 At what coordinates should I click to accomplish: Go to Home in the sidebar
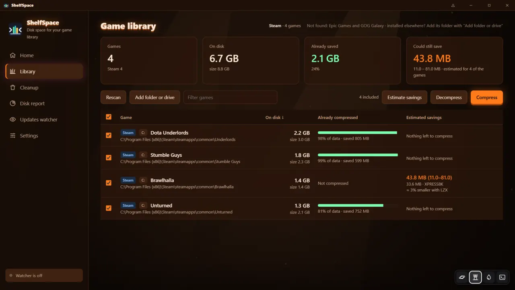[x=44, y=55]
